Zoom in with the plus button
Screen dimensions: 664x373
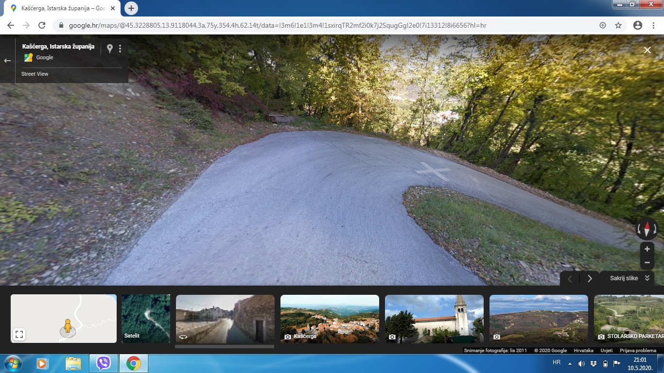pos(647,249)
